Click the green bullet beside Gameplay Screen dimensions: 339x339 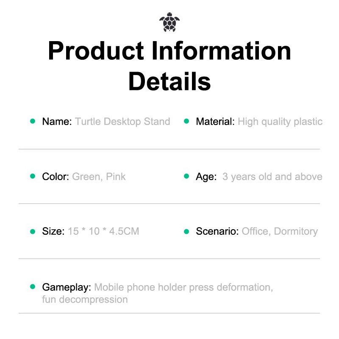pos(33,287)
